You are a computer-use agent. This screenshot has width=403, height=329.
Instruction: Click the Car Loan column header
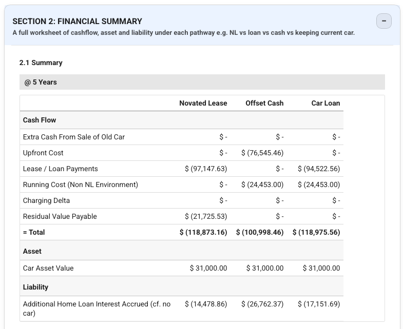pyautogui.click(x=325, y=103)
